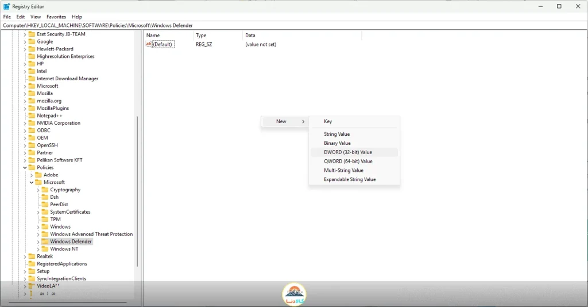The width and height of the screenshot is (588, 307).
Task: Open the File menu
Action: pos(7,17)
